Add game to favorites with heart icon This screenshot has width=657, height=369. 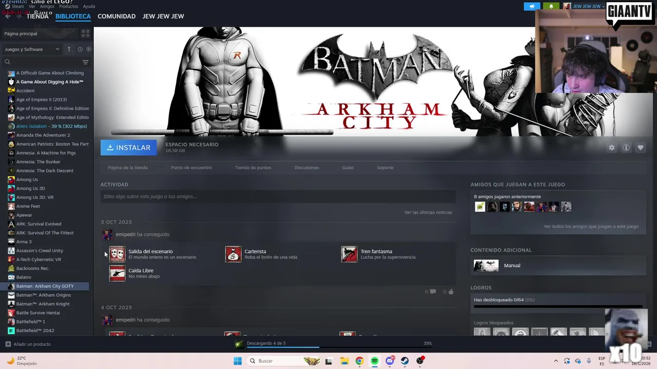[640, 148]
